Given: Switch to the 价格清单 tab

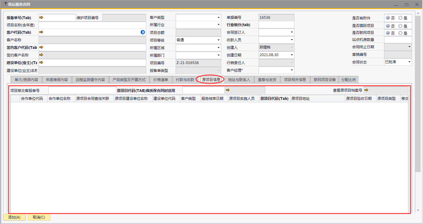Looking at the screenshot, I should click(x=161, y=80).
